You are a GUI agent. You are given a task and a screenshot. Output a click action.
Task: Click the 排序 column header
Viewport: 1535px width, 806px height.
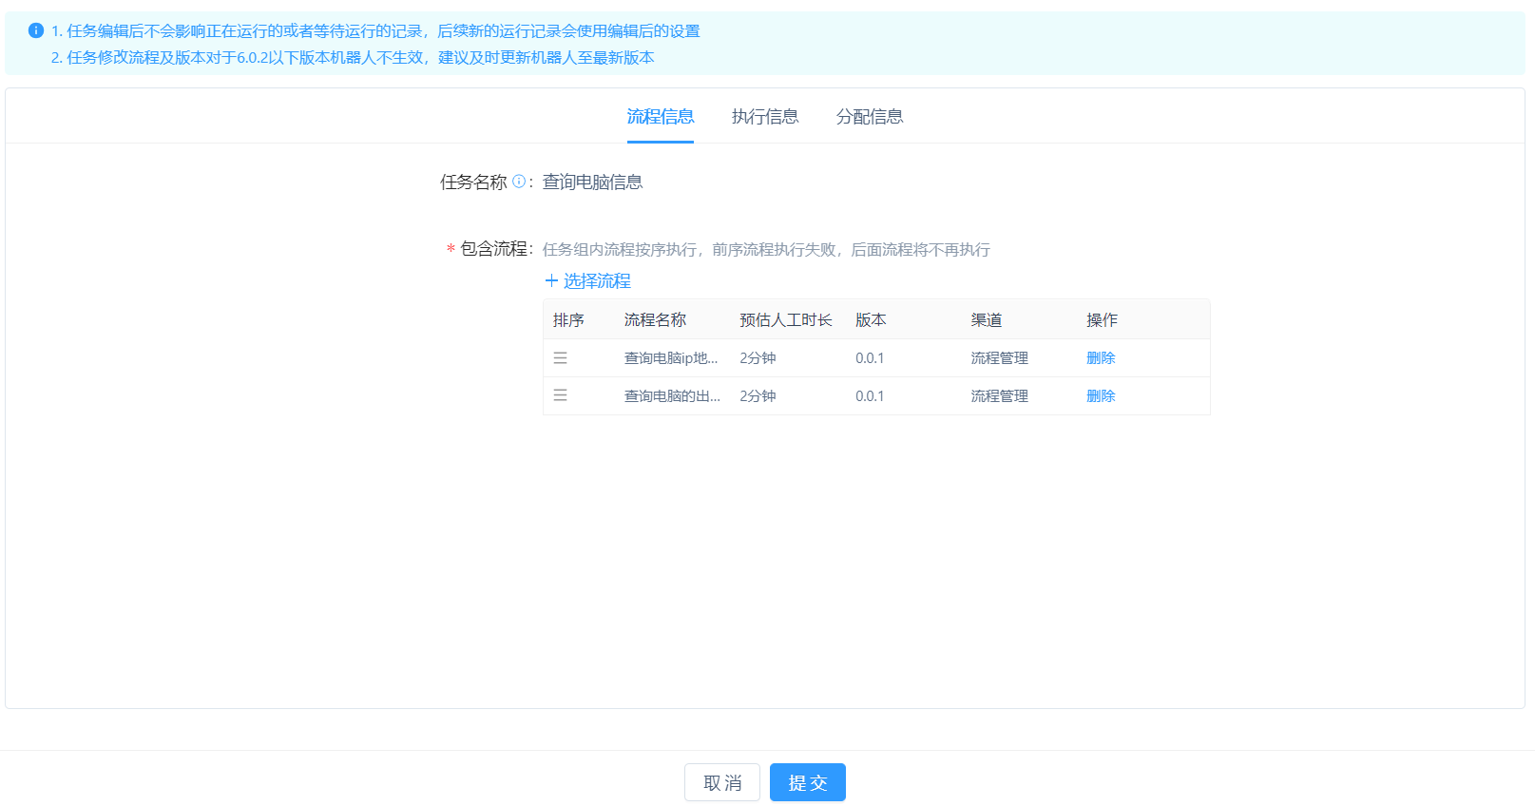click(568, 320)
